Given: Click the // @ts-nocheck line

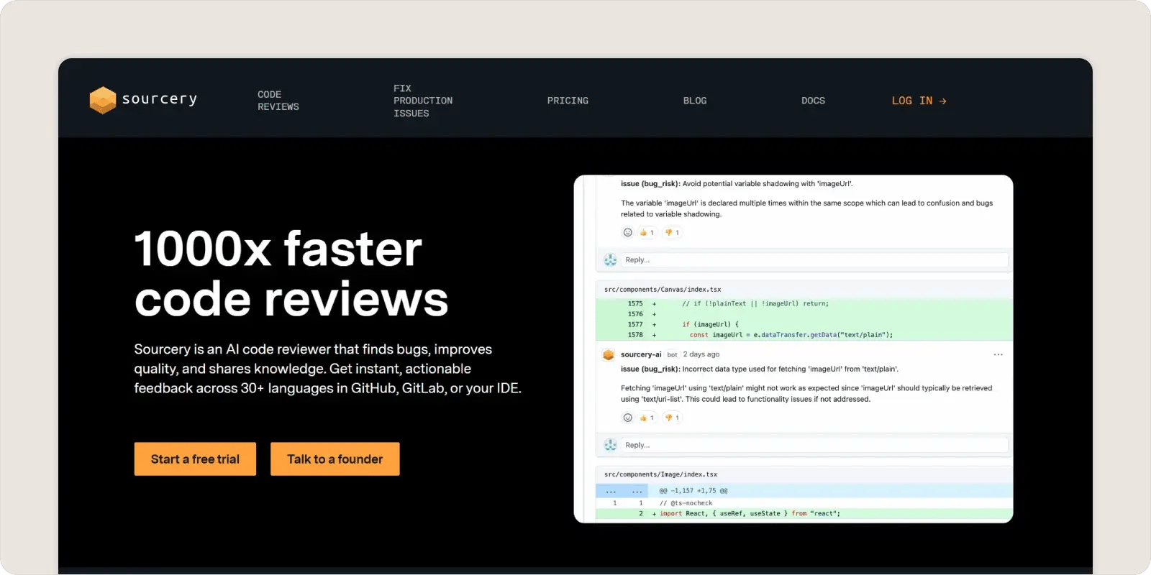Looking at the screenshot, I should tap(804, 503).
